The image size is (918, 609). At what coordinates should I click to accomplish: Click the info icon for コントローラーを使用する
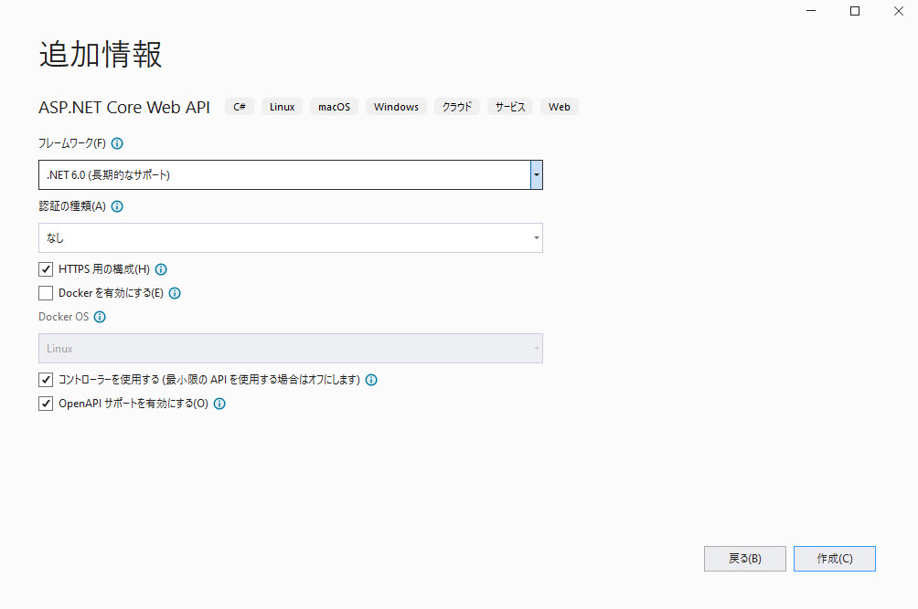tap(371, 380)
